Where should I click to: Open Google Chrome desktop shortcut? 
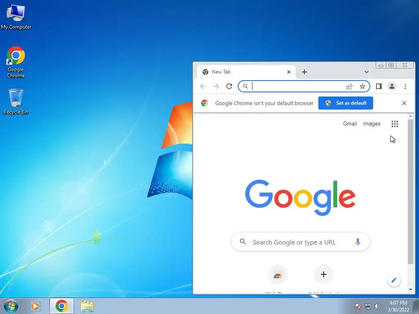16,62
